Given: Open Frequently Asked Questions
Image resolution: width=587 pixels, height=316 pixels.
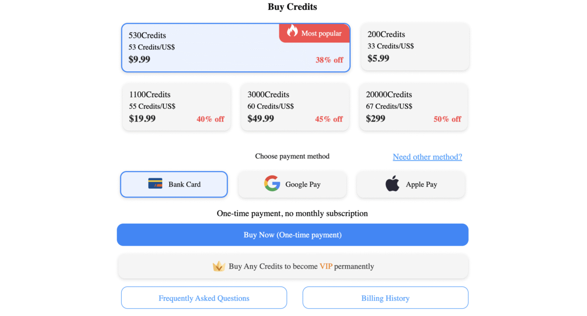Looking at the screenshot, I should point(204,297).
